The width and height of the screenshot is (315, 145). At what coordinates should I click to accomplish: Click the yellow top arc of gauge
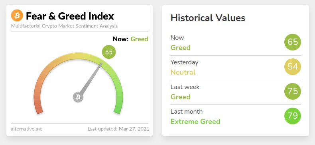pyautogui.click(x=78, y=56)
